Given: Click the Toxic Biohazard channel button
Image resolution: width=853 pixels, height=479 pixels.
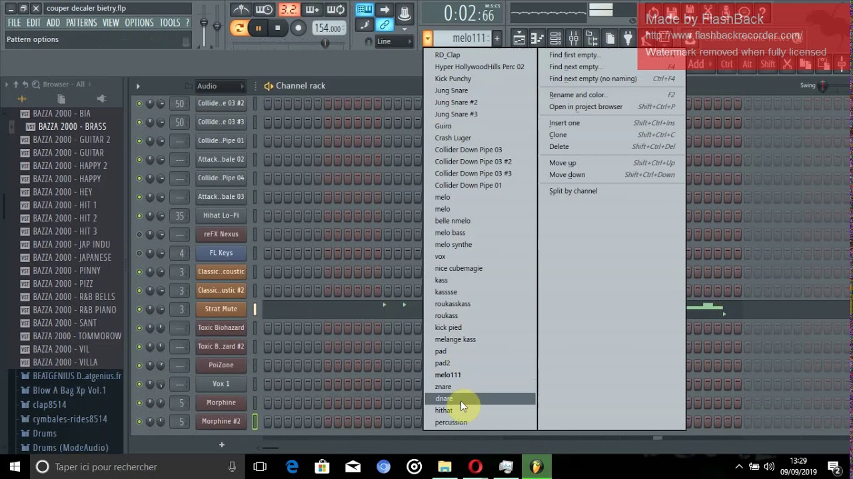Looking at the screenshot, I should (x=221, y=327).
